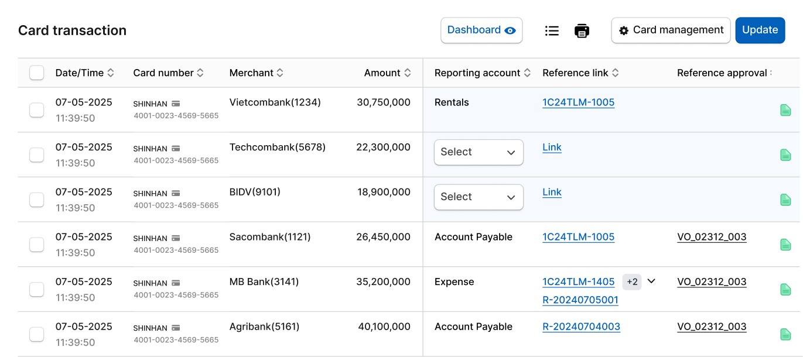Click the list view icon

pos(552,30)
